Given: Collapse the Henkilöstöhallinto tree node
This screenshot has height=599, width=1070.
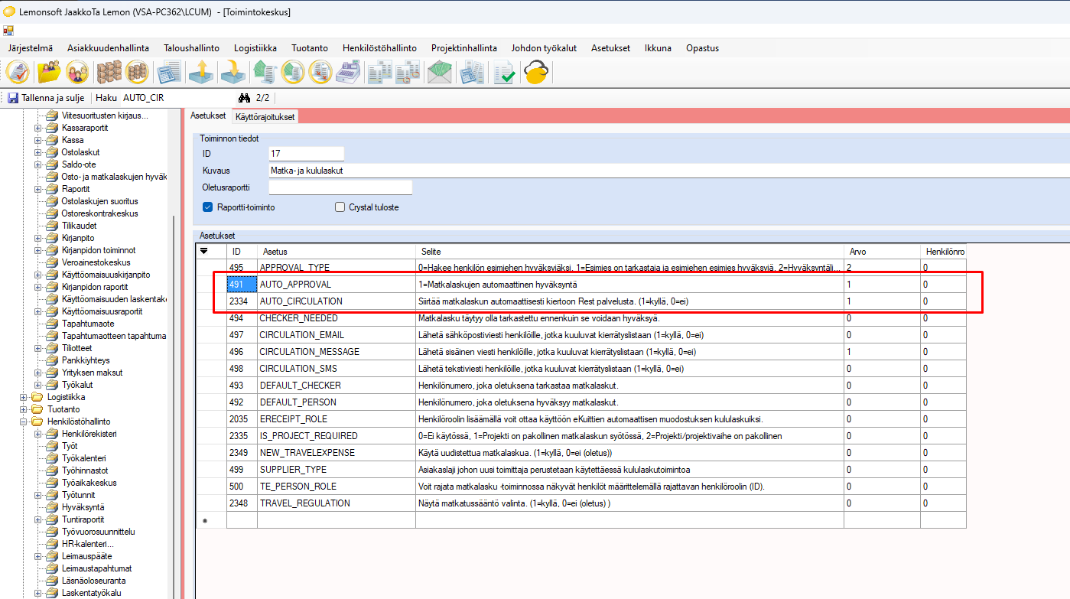Looking at the screenshot, I should pyautogui.click(x=24, y=422).
